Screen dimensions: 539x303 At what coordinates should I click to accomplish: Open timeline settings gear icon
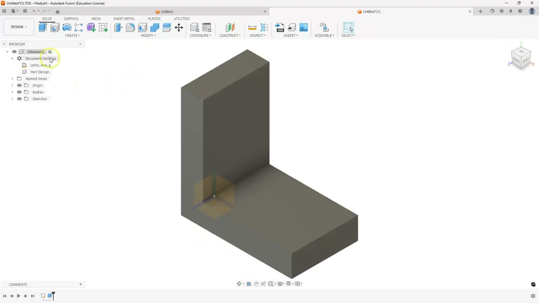point(533,296)
